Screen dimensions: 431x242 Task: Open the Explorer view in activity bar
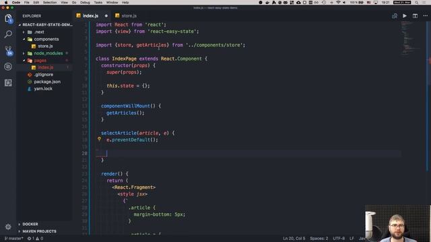(x=8, y=19)
